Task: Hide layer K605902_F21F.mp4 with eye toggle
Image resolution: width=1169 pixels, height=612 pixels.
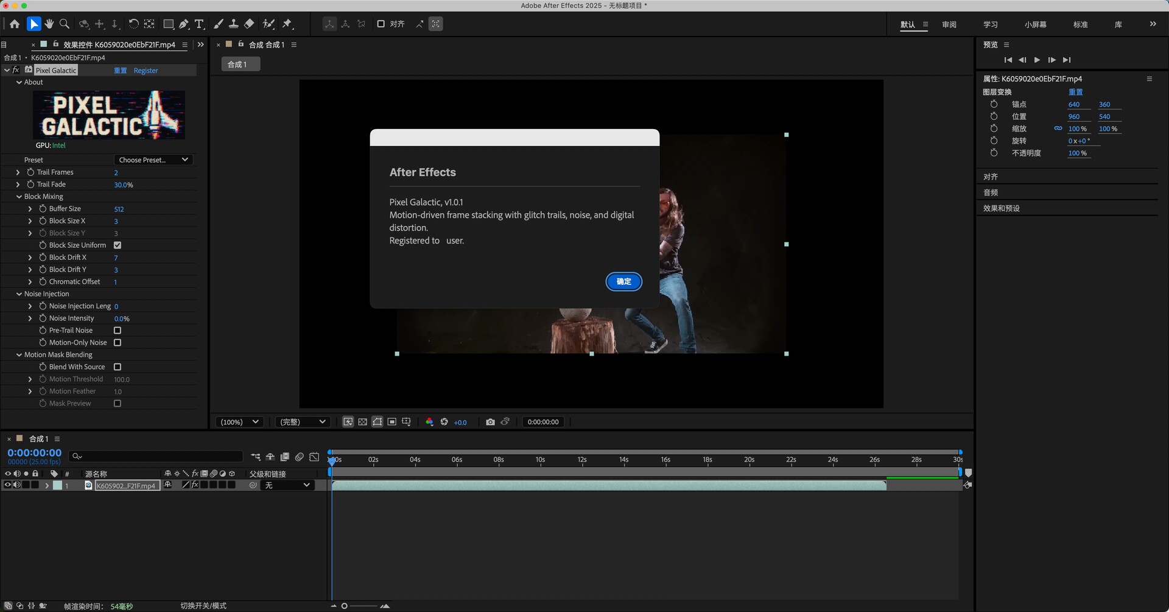Action: (7, 485)
